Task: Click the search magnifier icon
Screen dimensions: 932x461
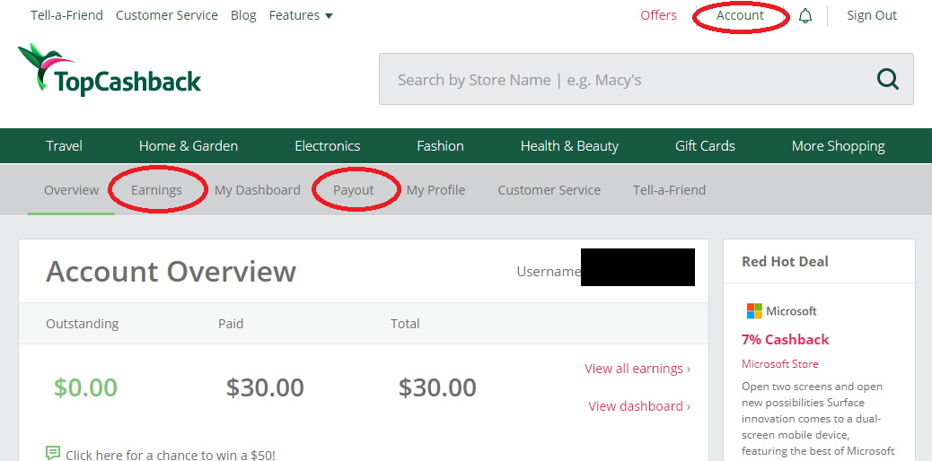Action: click(x=888, y=78)
